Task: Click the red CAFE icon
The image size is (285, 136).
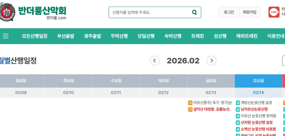Action: click(x=274, y=12)
